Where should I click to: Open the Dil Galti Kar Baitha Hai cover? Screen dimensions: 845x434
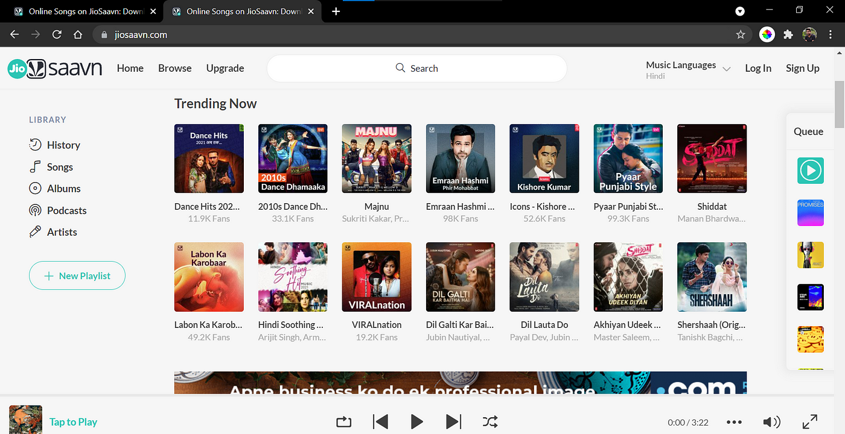461,277
